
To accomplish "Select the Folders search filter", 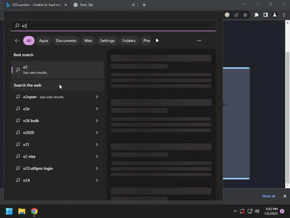I will (x=129, y=41).
